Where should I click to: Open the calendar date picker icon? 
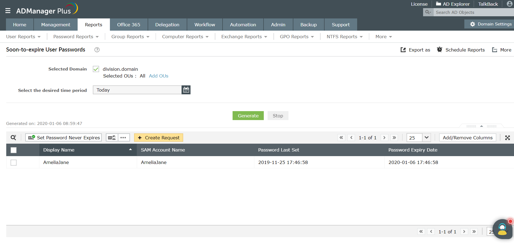click(186, 90)
